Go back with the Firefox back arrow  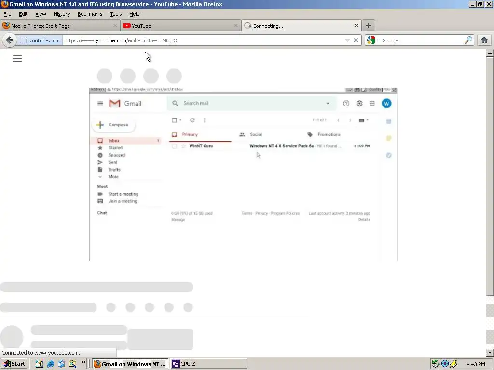point(10,40)
